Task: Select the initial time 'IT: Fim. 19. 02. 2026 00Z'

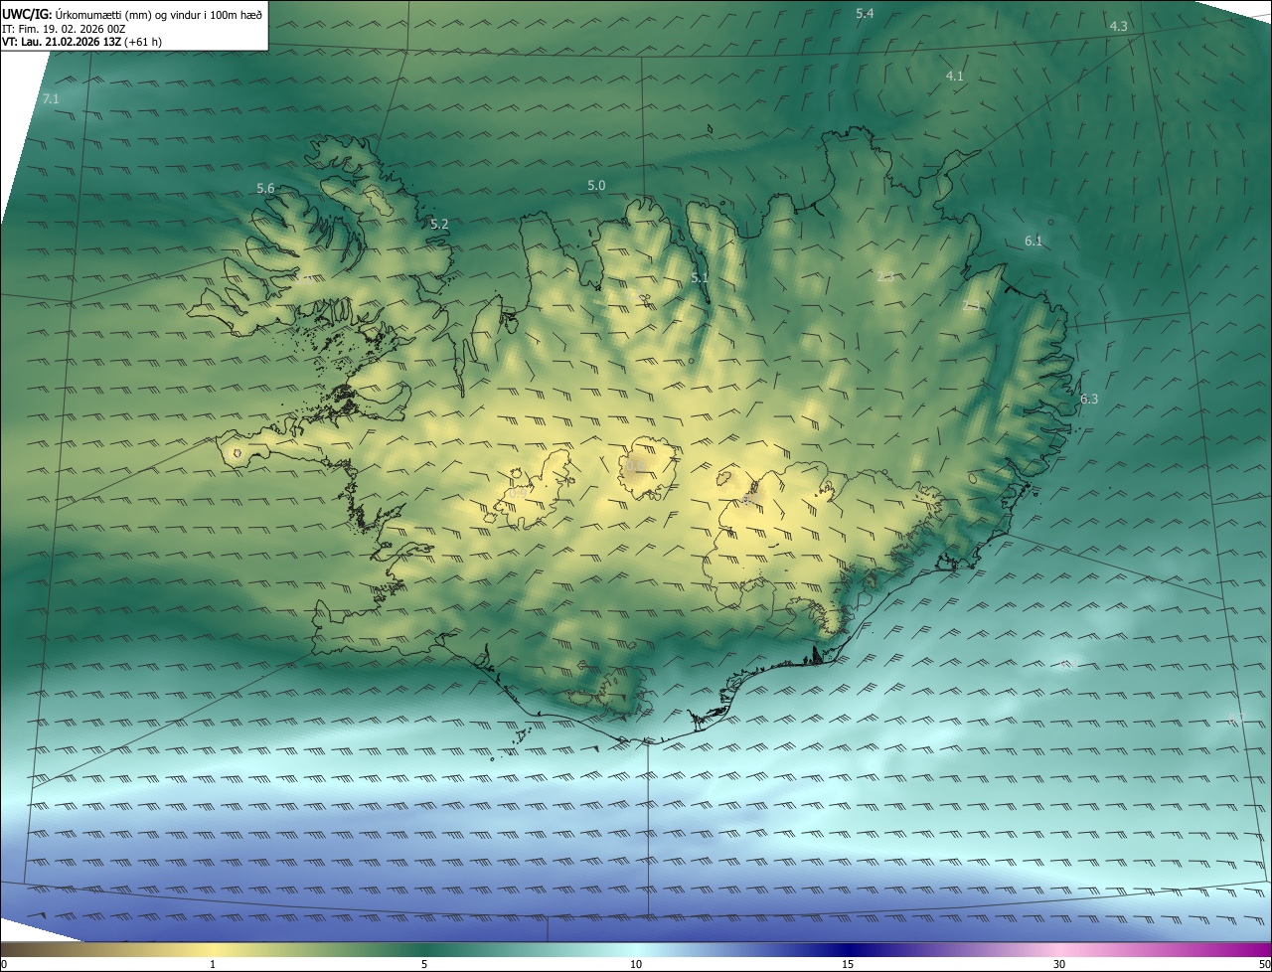Action: (64, 28)
